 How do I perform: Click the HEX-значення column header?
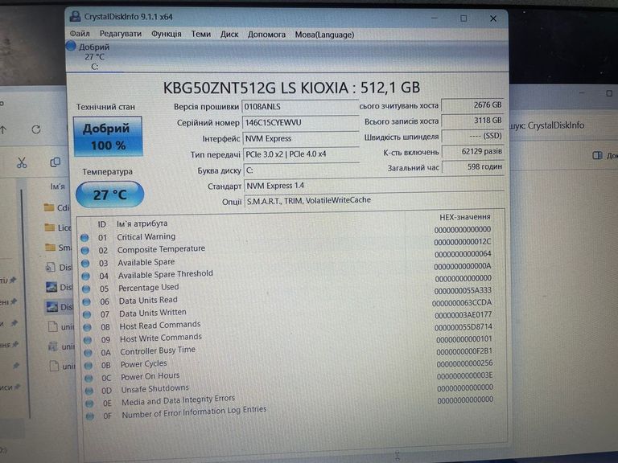(x=465, y=217)
